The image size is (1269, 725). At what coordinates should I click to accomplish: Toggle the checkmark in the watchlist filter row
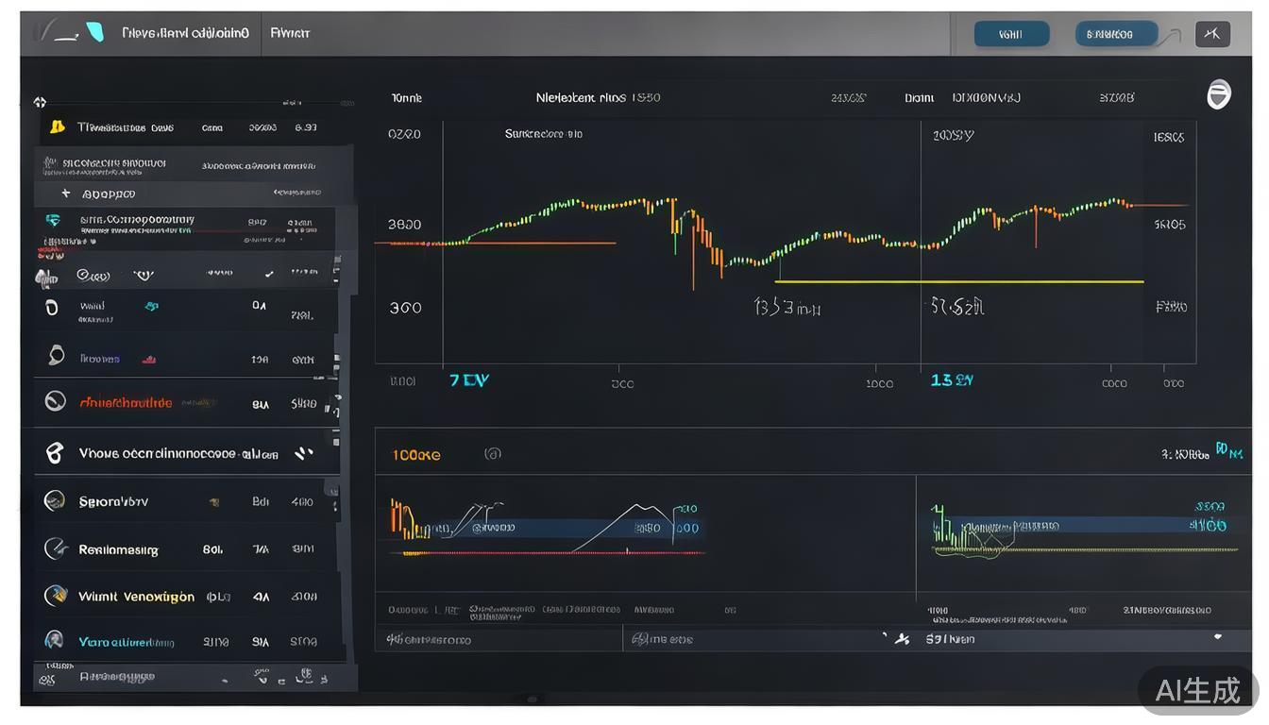click(x=269, y=274)
